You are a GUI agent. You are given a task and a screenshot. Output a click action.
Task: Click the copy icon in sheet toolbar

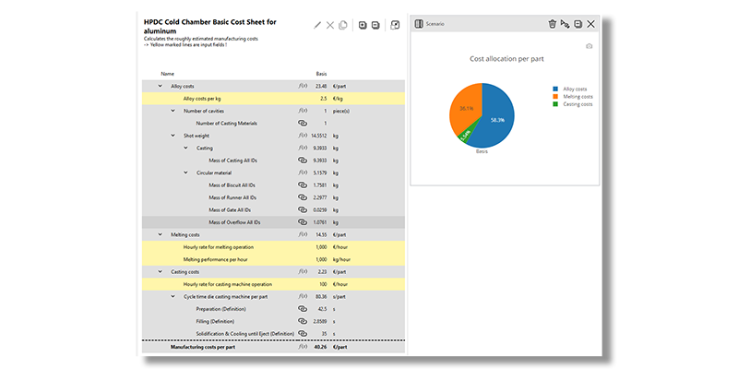pos(343,24)
